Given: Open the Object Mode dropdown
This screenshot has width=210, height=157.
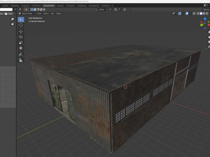Looking at the screenshot, I should click(27, 14).
